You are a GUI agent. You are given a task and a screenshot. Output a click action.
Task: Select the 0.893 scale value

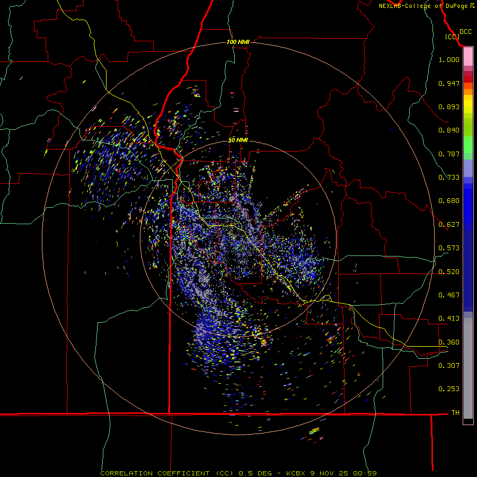[449, 107]
